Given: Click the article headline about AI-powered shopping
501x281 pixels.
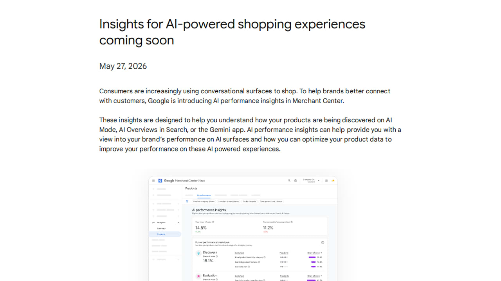Looking at the screenshot, I should click(x=232, y=32).
